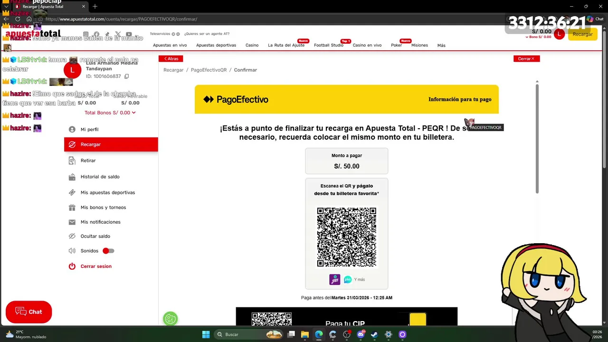Open Task View on the taskbar
Screen dimensions: 608x342
[x=291, y=334]
